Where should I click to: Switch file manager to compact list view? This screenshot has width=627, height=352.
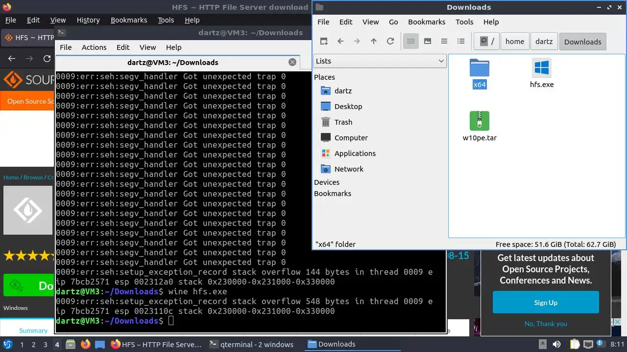click(444, 42)
